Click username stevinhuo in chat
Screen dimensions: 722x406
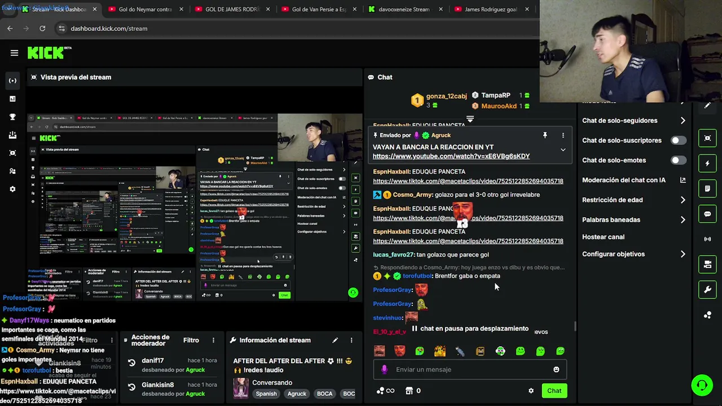click(x=388, y=318)
